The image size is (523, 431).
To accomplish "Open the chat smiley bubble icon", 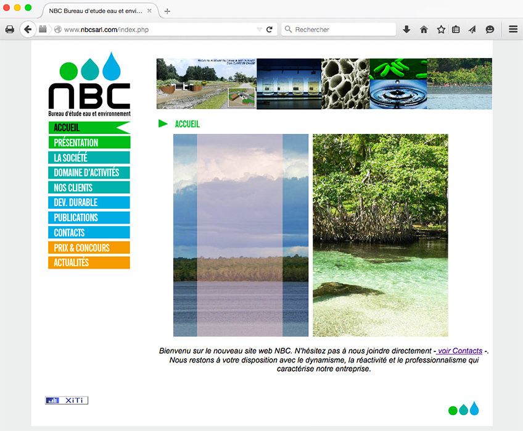I will (490, 29).
